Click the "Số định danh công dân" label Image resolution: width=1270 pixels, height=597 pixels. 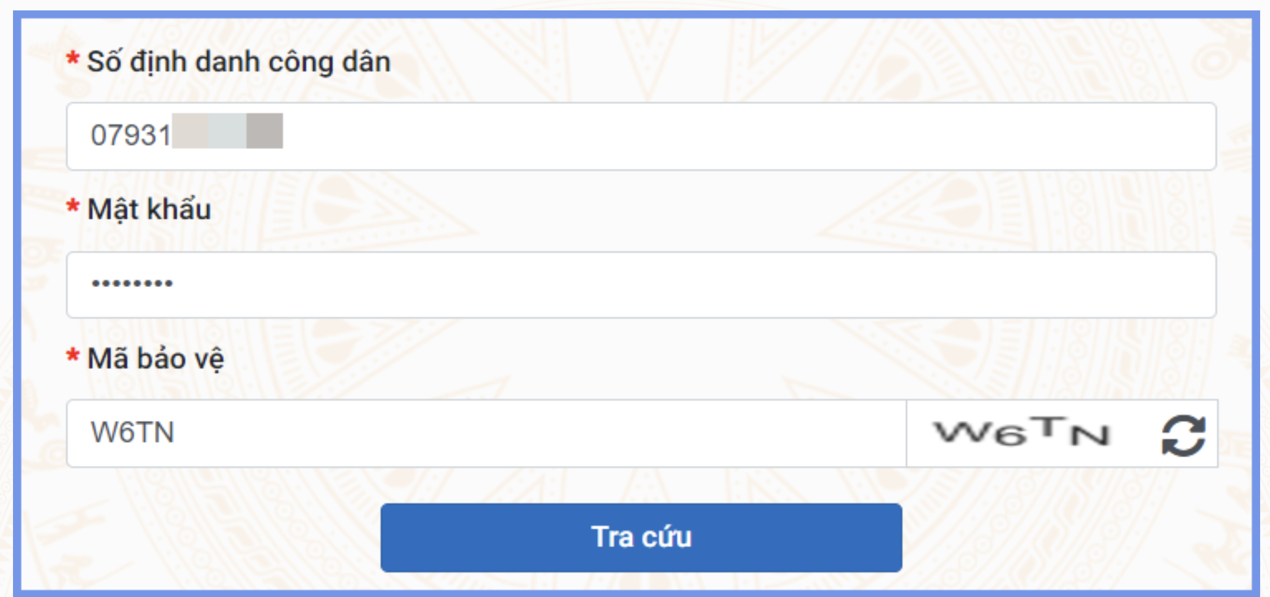click(239, 62)
